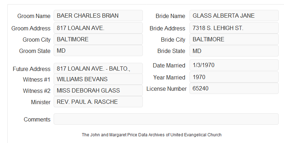Click the Bride Name label
The height and width of the screenshot is (143, 284).
170,16
